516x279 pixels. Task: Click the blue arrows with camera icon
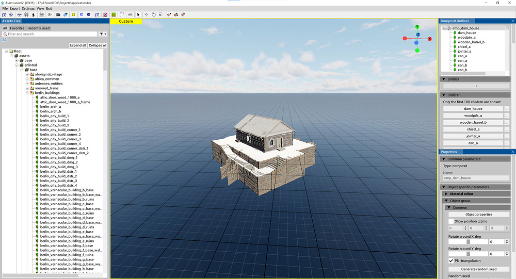click(x=66, y=14)
